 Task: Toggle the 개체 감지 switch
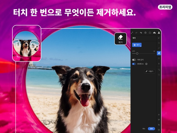[x=134, y=60]
